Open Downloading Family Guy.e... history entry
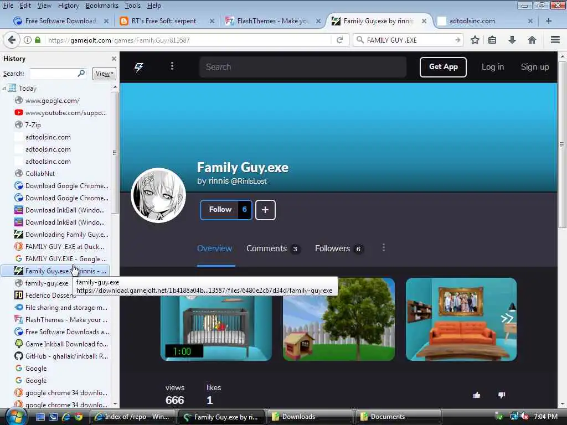This screenshot has width=567, height=425. coord(66,235)
